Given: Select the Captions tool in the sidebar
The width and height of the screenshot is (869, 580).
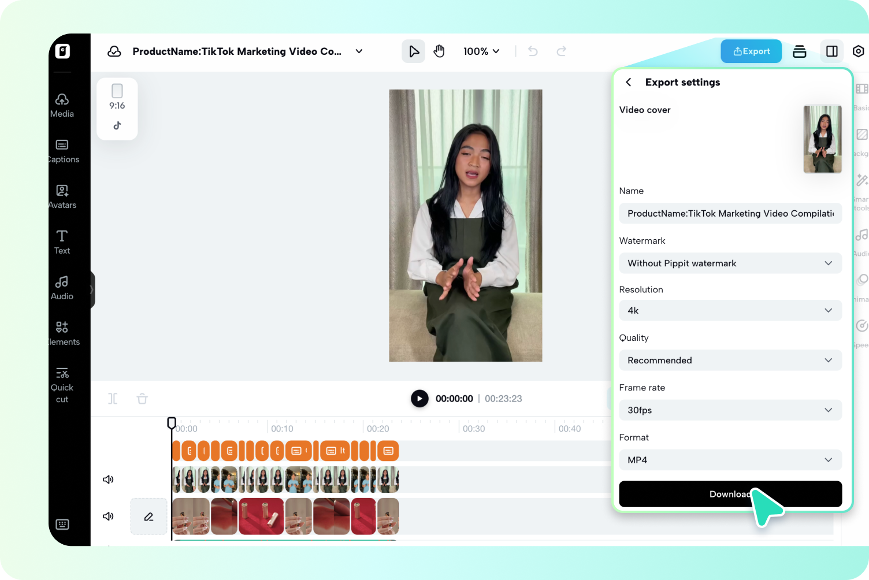Looking at the screenshot, I should [62, 151].
